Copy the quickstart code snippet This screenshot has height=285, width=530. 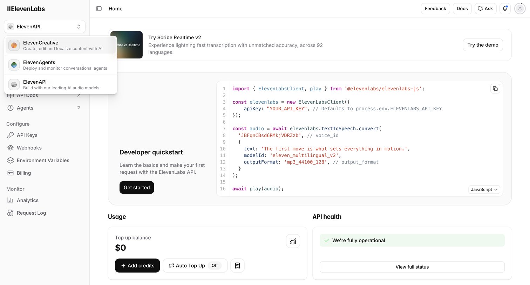pyautogui.click(x=495, y=89)
